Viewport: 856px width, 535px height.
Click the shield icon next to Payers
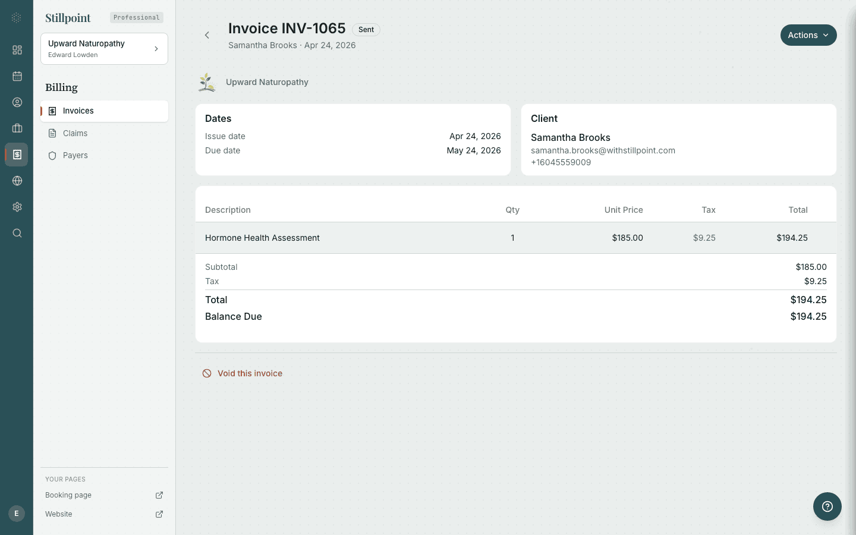coord(52,156)
